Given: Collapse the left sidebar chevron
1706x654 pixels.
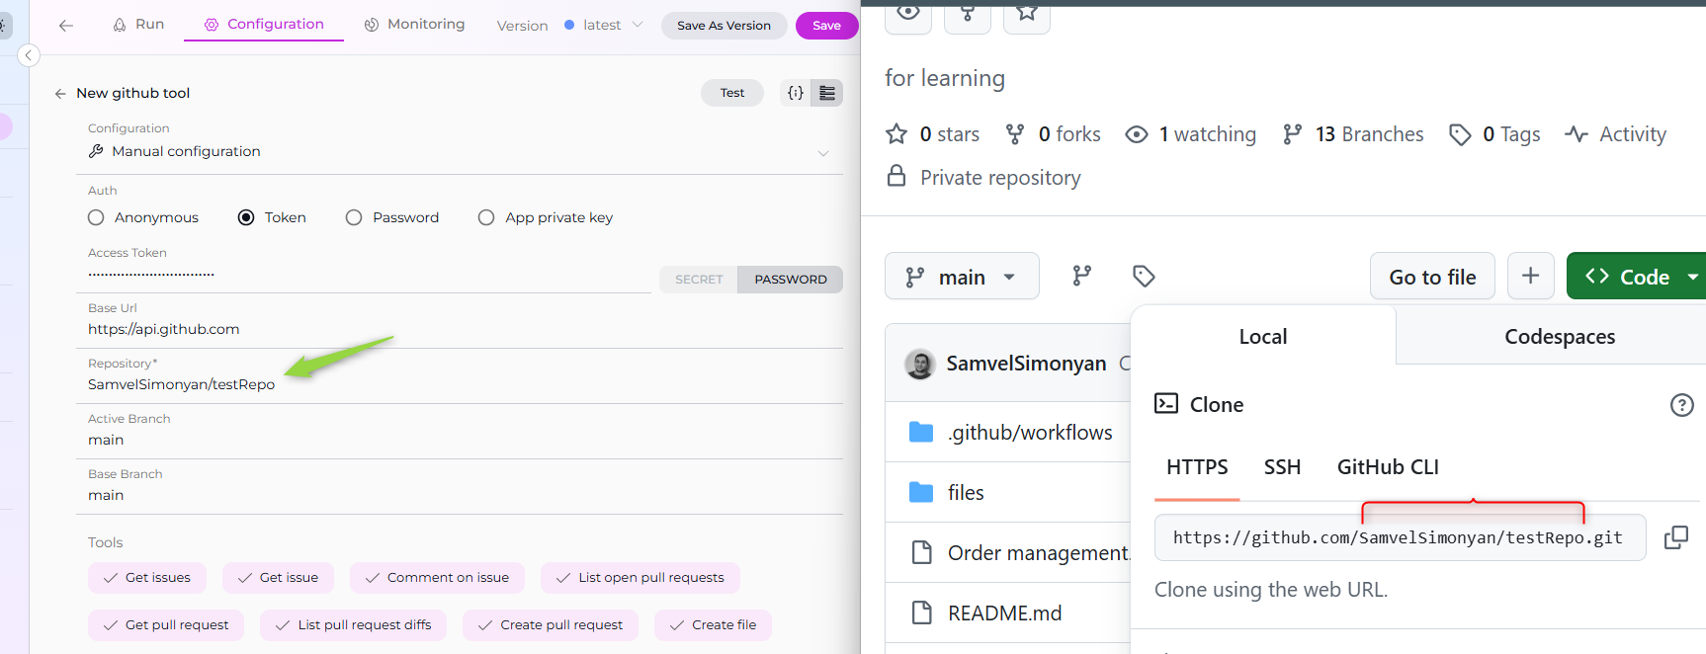Looking at the screenshot, I should pos(29,55).
